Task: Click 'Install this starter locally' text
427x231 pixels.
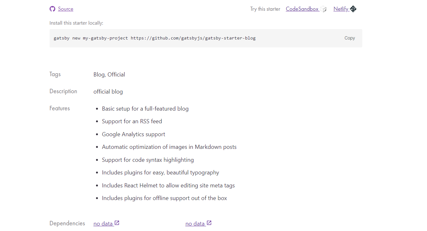Action: pos(76,23)
